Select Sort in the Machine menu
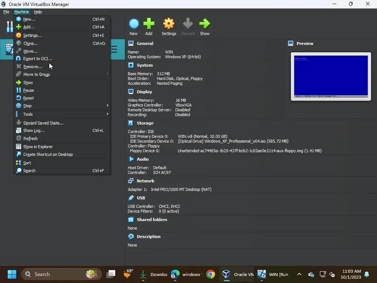Screen dimensions: 377x283 [62, 163]
